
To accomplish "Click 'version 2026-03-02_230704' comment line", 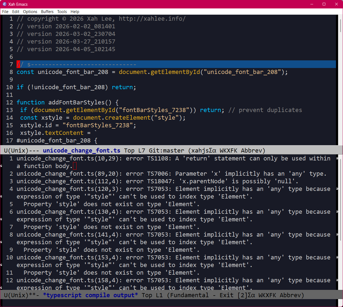I will 66,34.
